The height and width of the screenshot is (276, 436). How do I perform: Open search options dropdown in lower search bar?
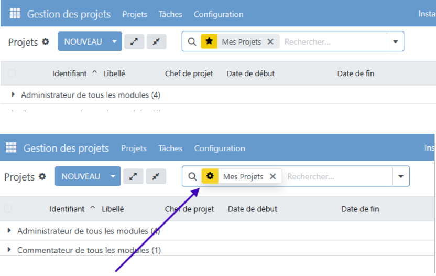pos(401,177)
